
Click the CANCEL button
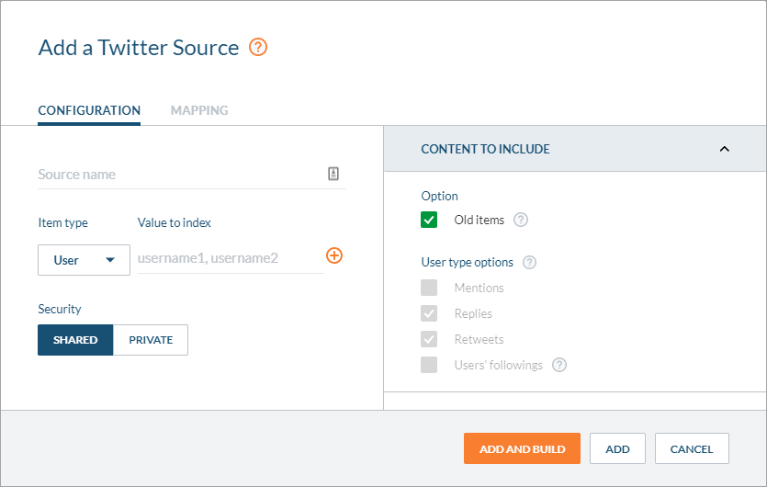[x=692, y=448]
